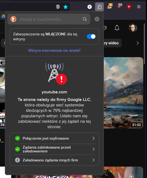The width and height of the screenshot is (147, 178).
Task: Open DuckDuckGo extension settings gear
Action: pos(97,19)
